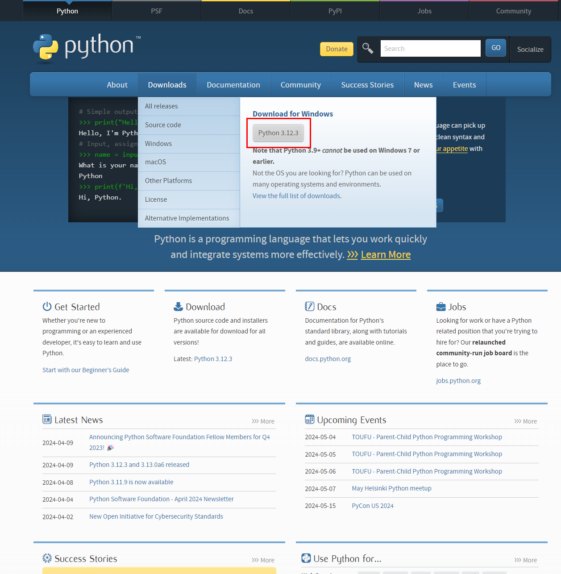Screen dimensions: 561x574
Task: Click the GO search button
Action: [x=496, y=48]
